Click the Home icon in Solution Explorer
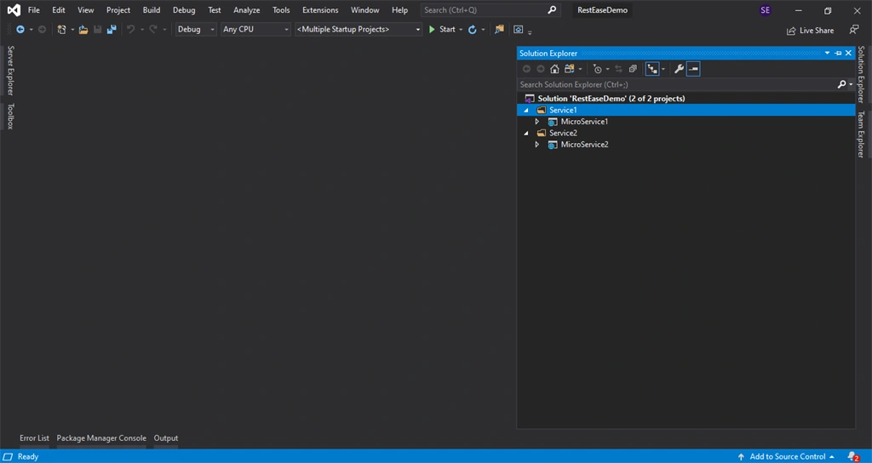 tap(554, 69)
